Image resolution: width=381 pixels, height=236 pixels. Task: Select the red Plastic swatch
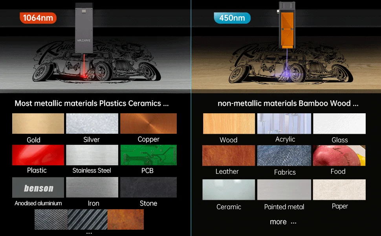tap(38, 155)
